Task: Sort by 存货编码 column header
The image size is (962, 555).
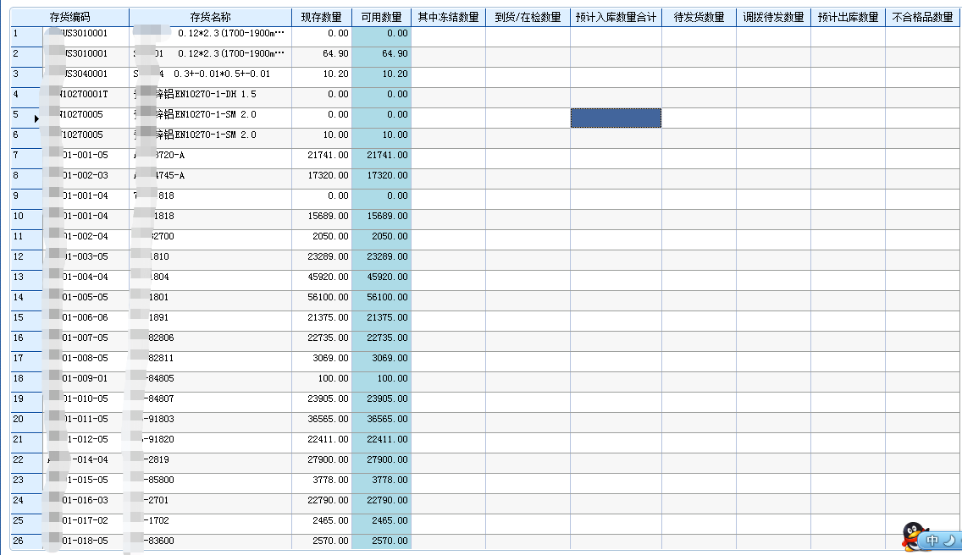Action: (x=69, y=17)
